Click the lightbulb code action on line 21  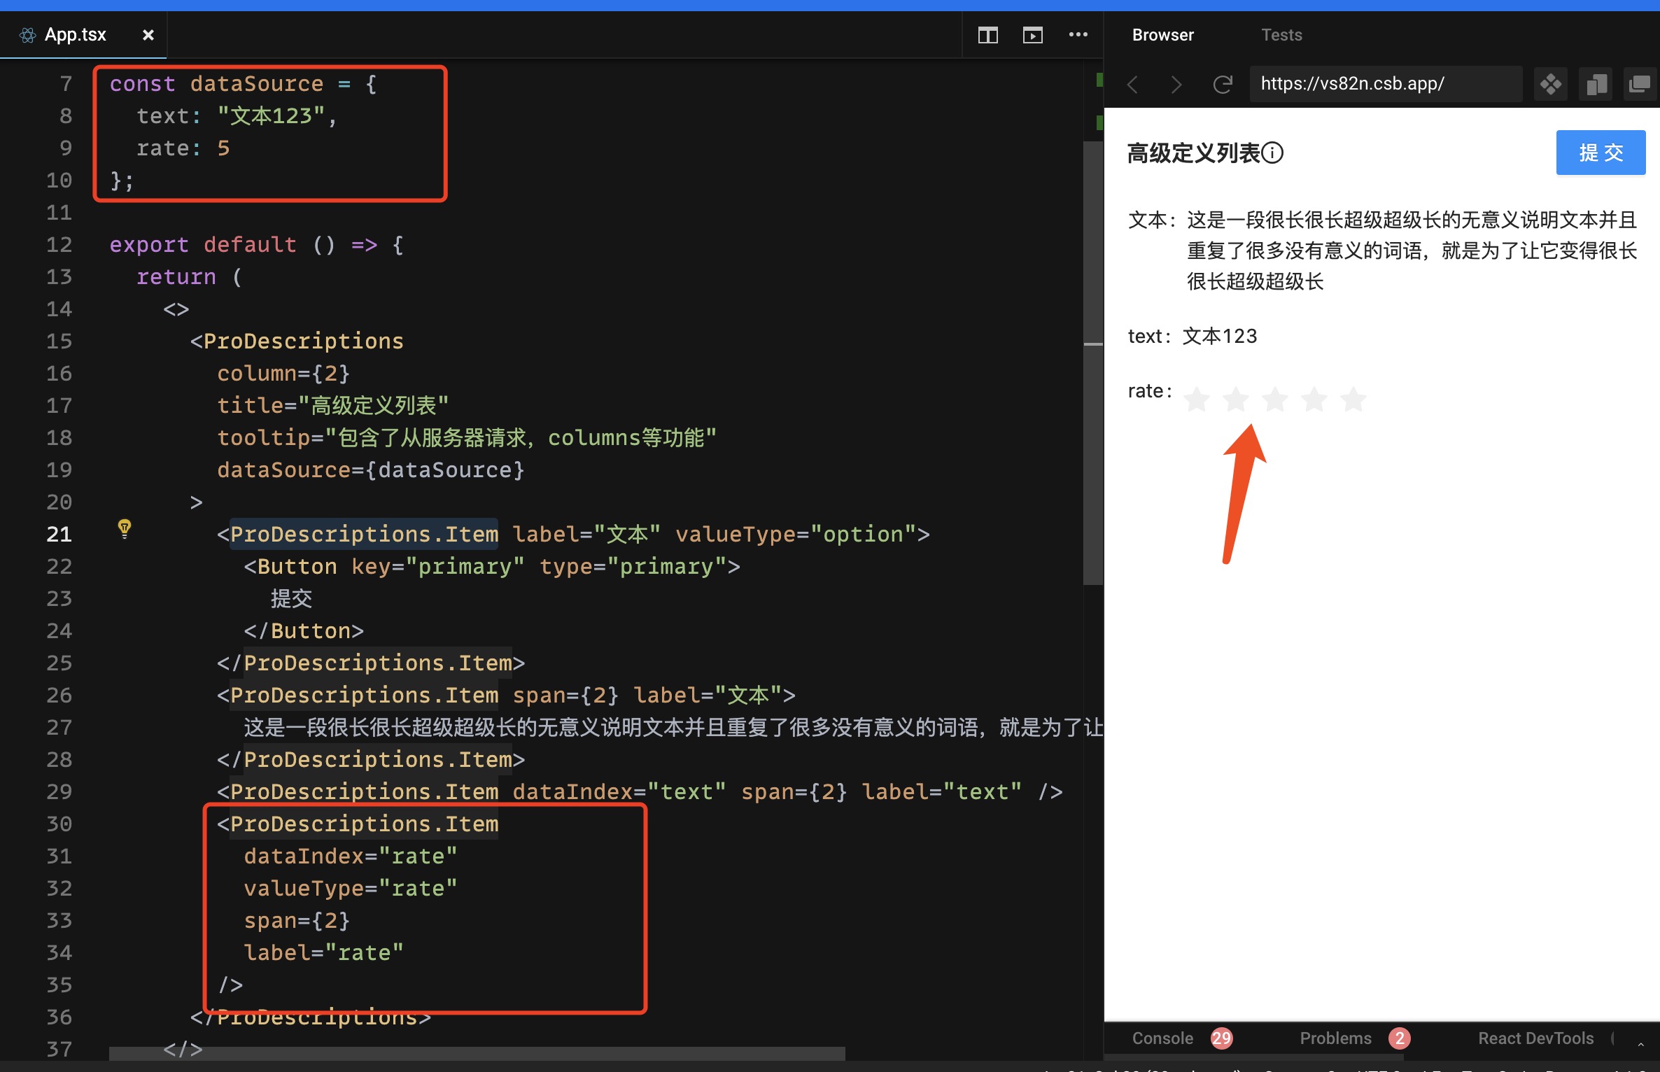[x=125, y=530]
